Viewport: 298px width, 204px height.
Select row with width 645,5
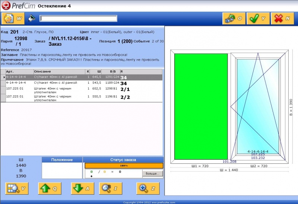pyautogui.click(x=82, y=77)
